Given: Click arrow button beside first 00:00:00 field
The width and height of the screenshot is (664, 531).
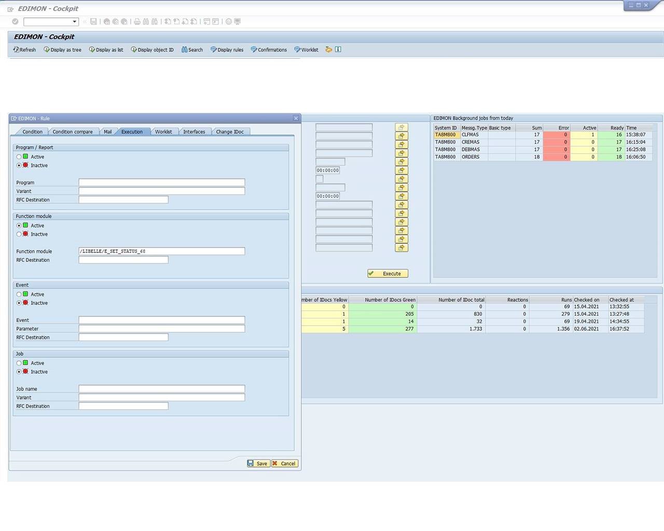Looking at the screenshot, I should tap(402, 170).
